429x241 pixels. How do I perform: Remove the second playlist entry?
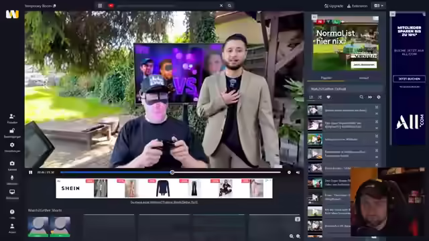point(377,128)
